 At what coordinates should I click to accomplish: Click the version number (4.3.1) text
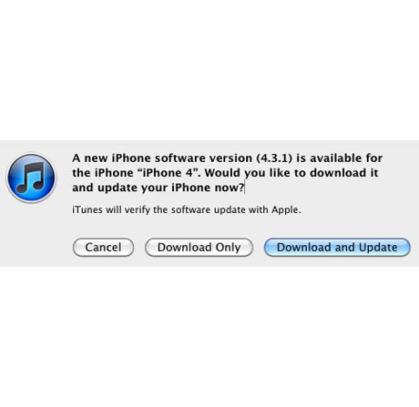click(274, 158)
